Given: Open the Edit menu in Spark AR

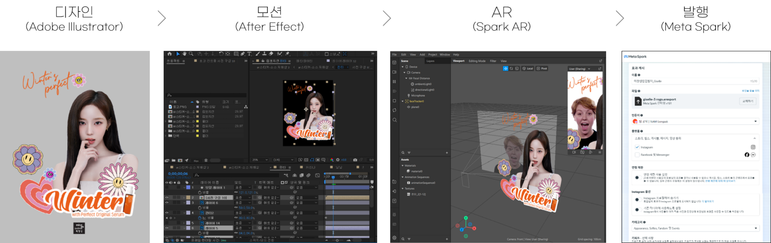Looking at the screenshot, I should (404, 55).
